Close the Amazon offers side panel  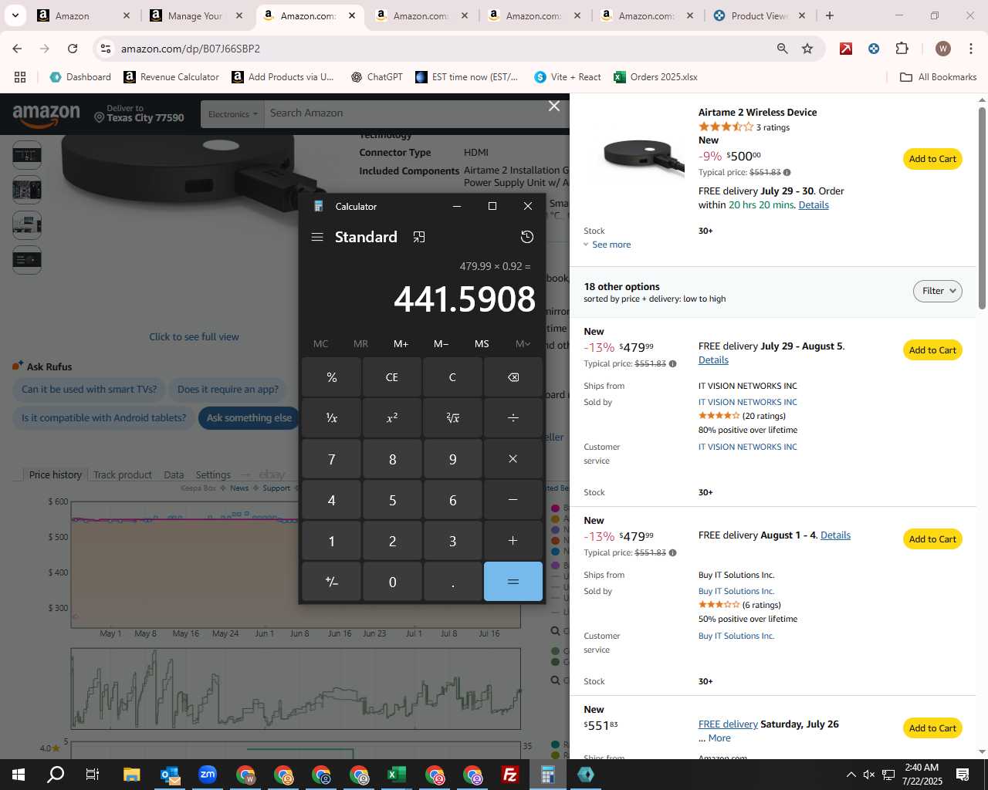554,106
